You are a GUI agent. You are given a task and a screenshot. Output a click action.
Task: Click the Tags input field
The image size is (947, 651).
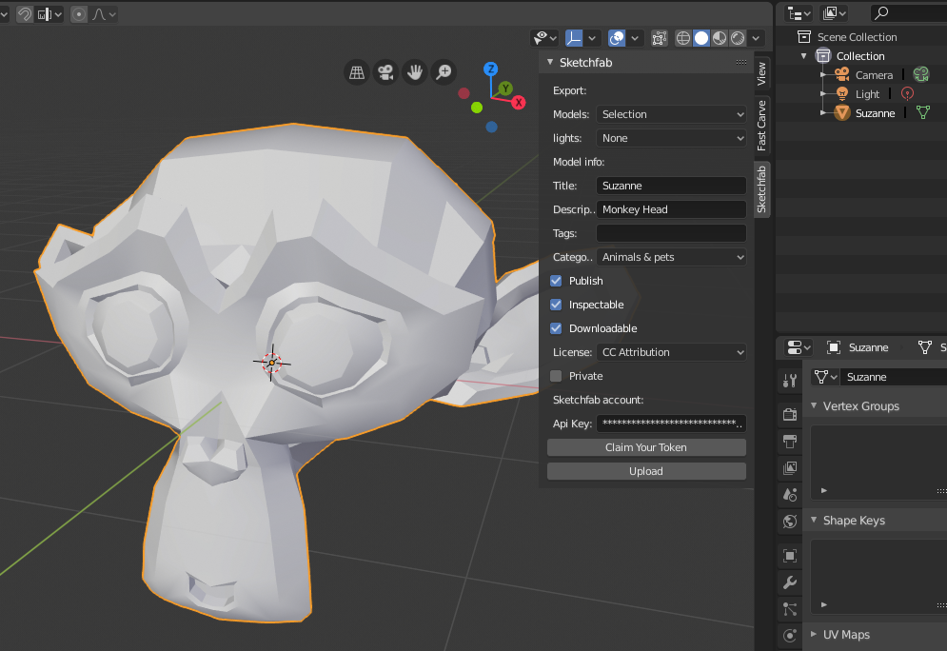[x=671, y=233]
